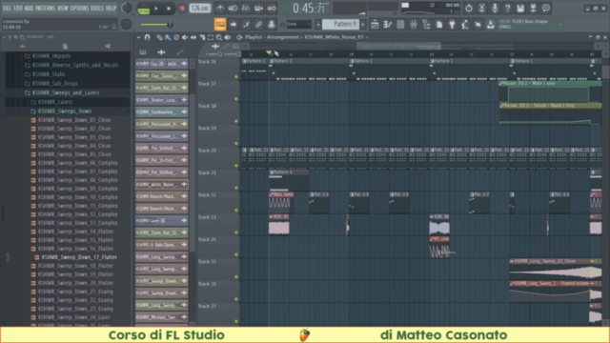Open the Channel rack view icon

pyautogui.click(x=400, y=25)
